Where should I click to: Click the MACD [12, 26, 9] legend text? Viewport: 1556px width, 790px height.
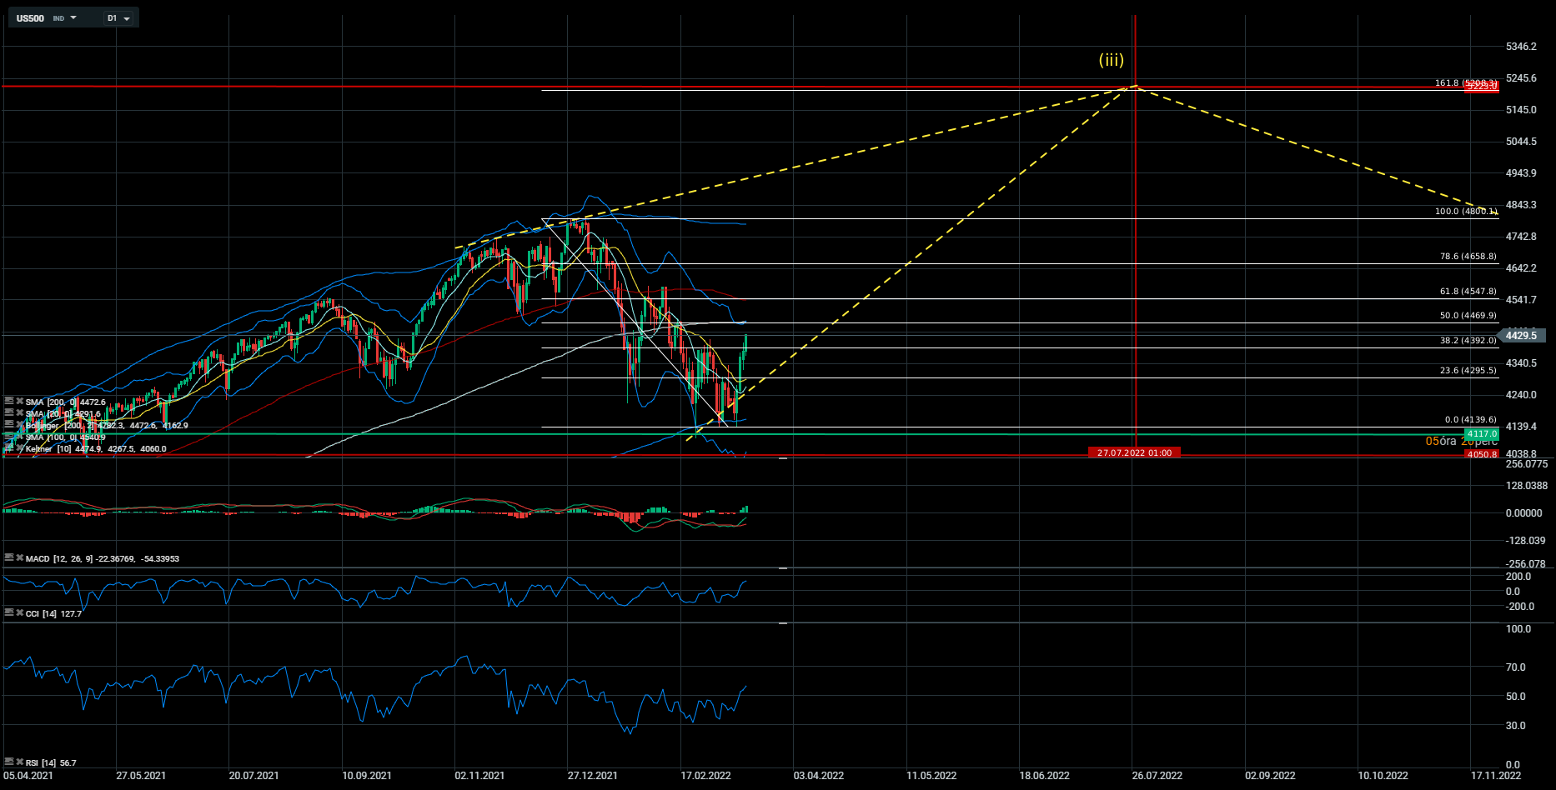click(x=103, y=558)
